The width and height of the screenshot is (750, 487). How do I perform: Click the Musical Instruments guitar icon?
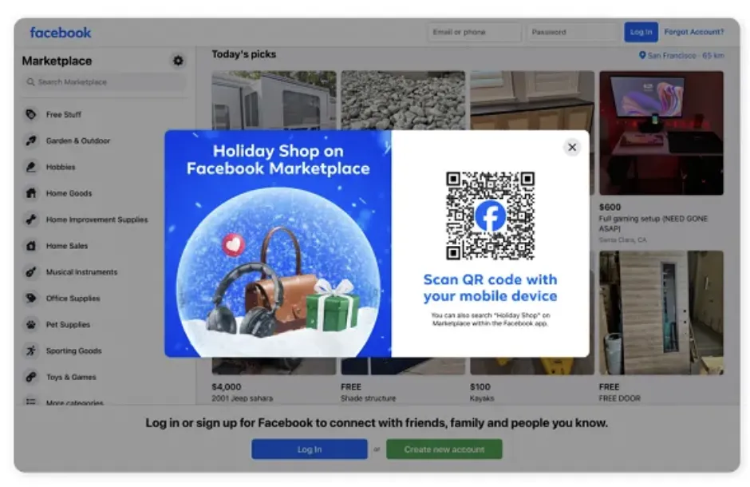click(x=31, y=272)
